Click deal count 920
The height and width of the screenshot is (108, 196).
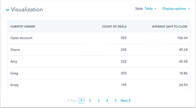[124, 38]
